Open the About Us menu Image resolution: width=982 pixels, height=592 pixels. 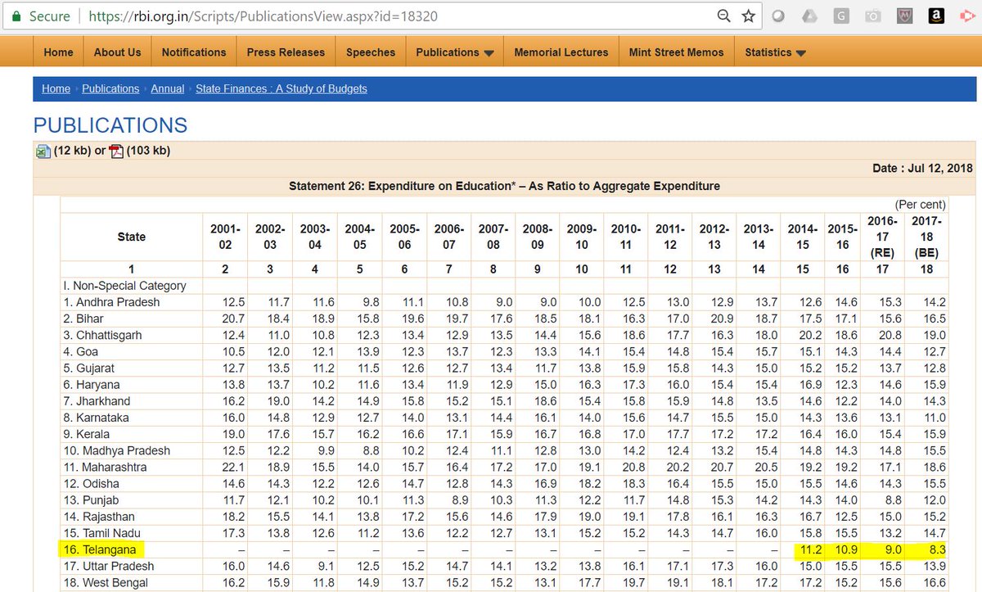pyautogui.click(x=117, y=52)
